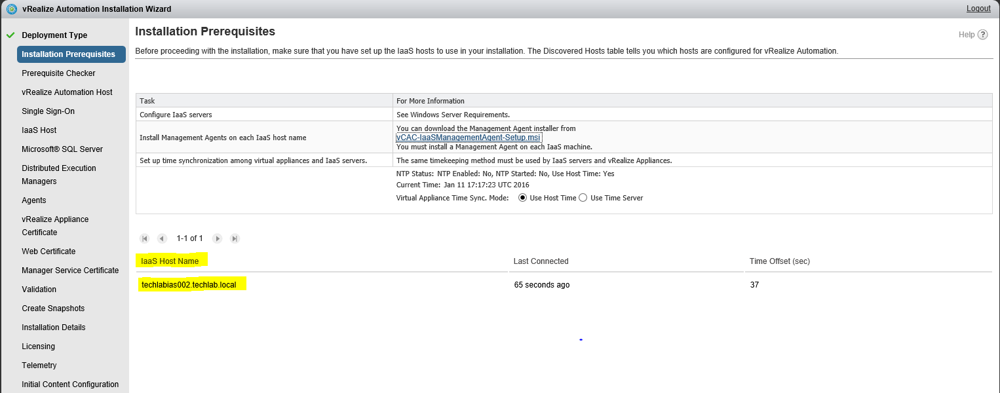Click 'Configure IaaS servers' task cell
1000x393 pixels.
[x=265, y=115]
